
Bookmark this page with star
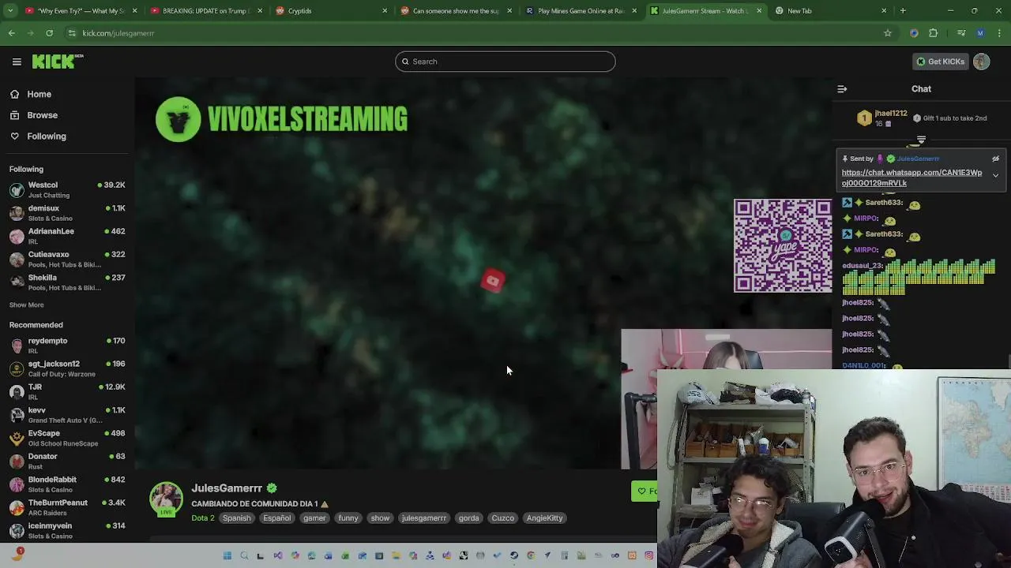click(888, 33)
